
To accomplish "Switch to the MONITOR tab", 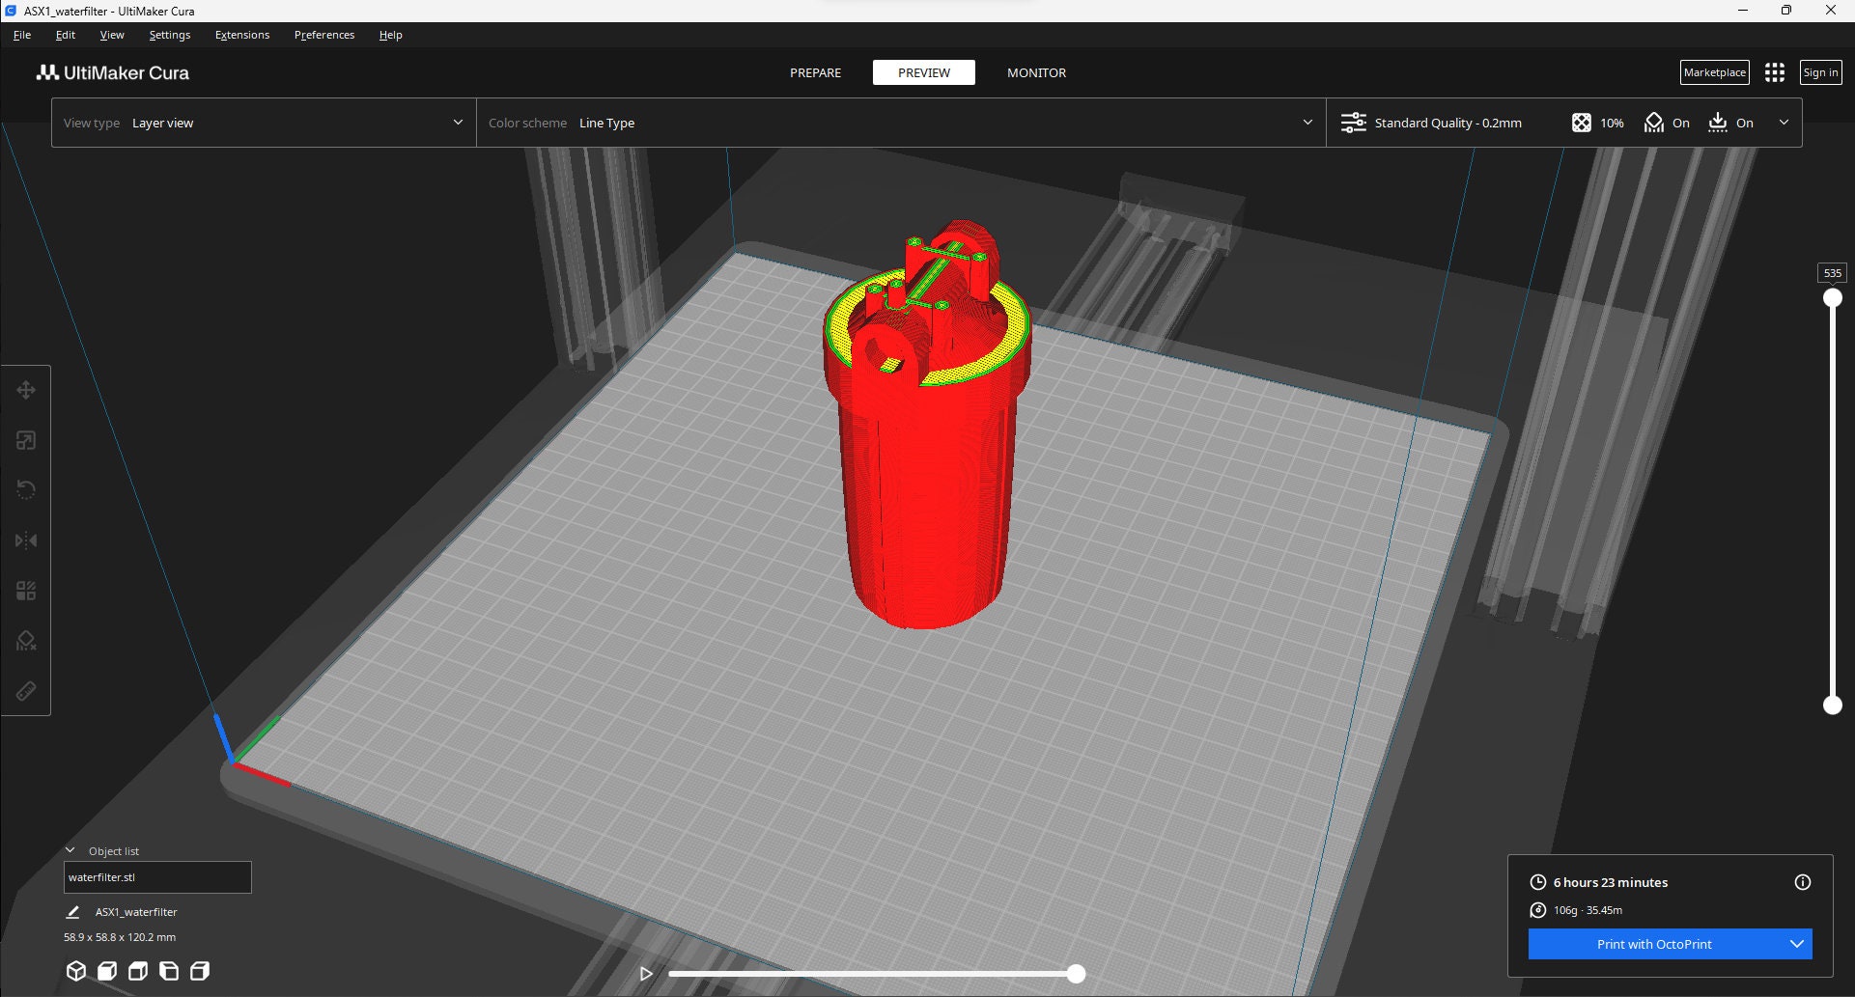I will pos(1035,72).
